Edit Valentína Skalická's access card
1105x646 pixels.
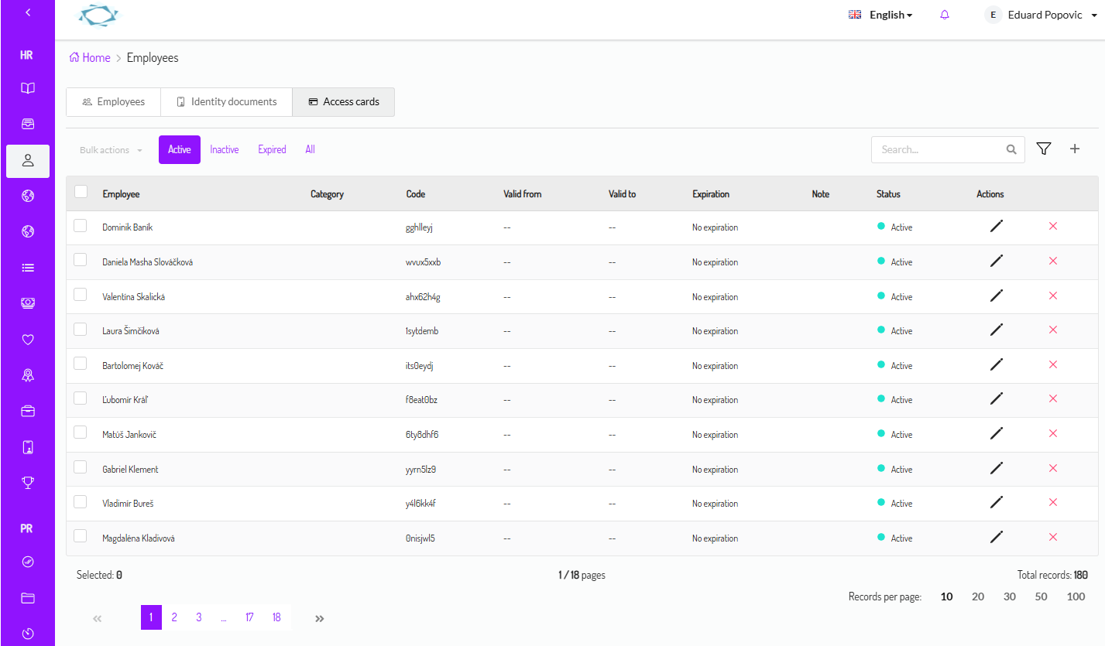click(x=997, y=296)
